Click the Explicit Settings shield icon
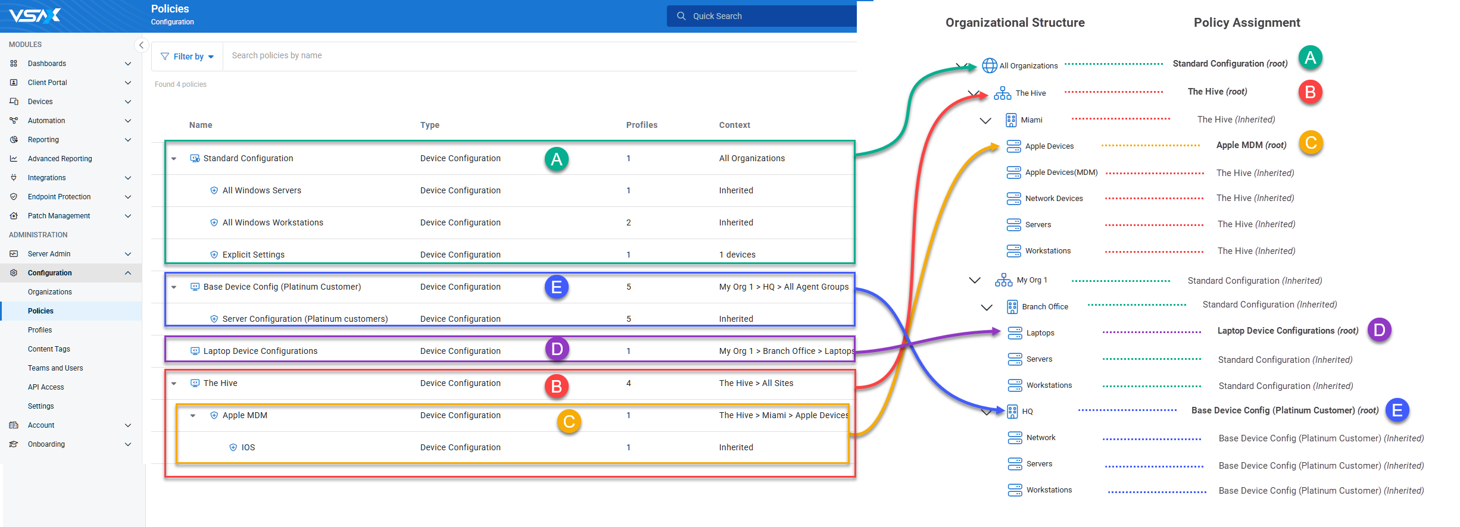The width and height of the screenshot is (1460, 527). [214, 255]
